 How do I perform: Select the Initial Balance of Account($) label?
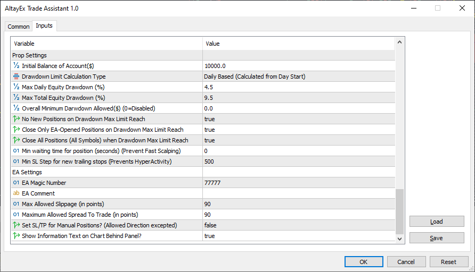[x=58, y=66]
